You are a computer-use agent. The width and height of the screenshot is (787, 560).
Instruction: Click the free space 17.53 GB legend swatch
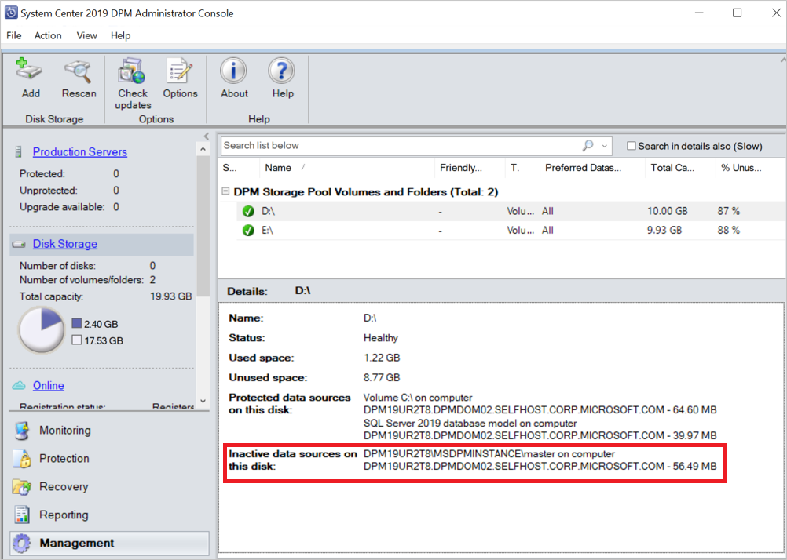pos(77,340)
